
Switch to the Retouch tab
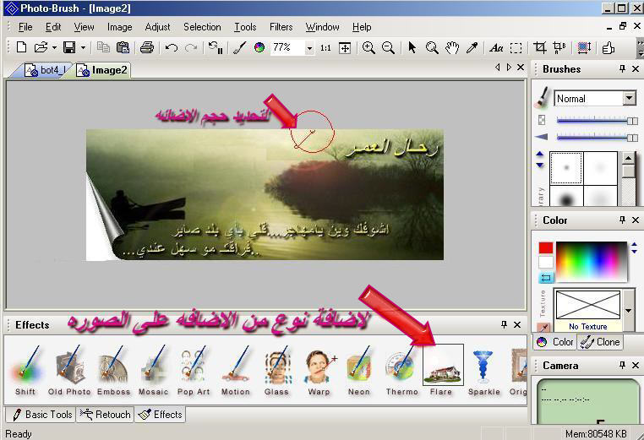pos(105,415)
